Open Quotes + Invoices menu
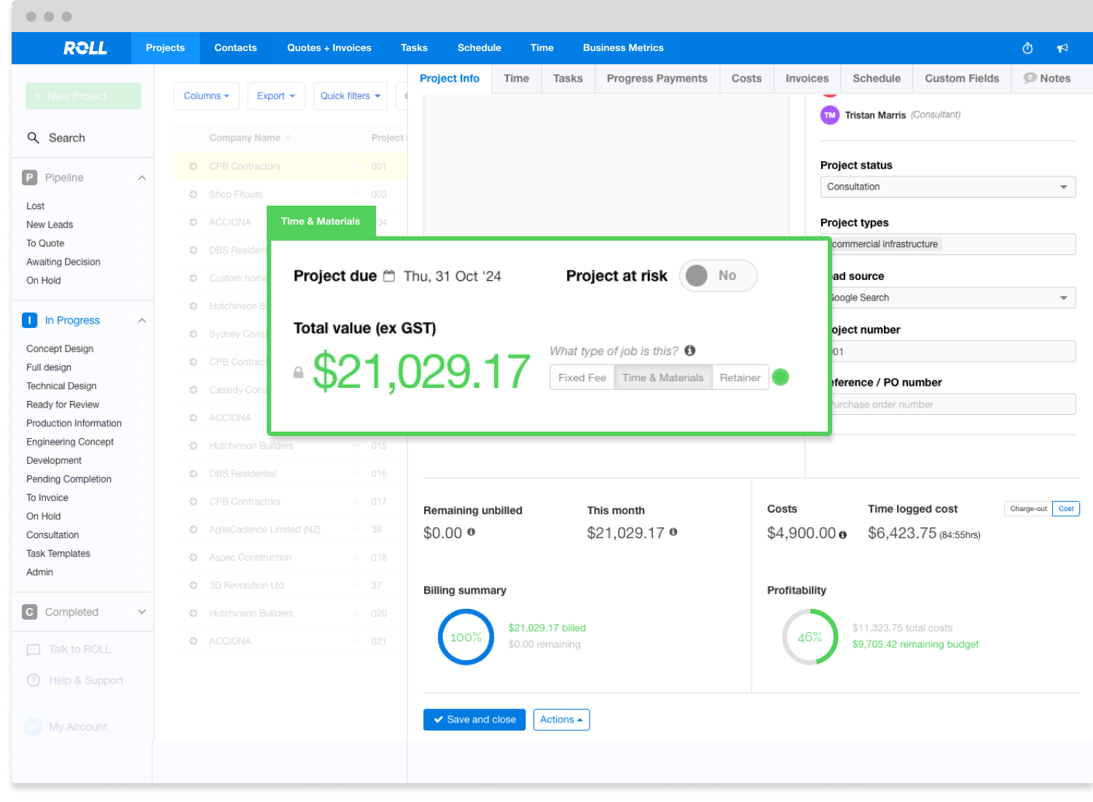This screenshot has width=1093, height=802. point(329,48)
